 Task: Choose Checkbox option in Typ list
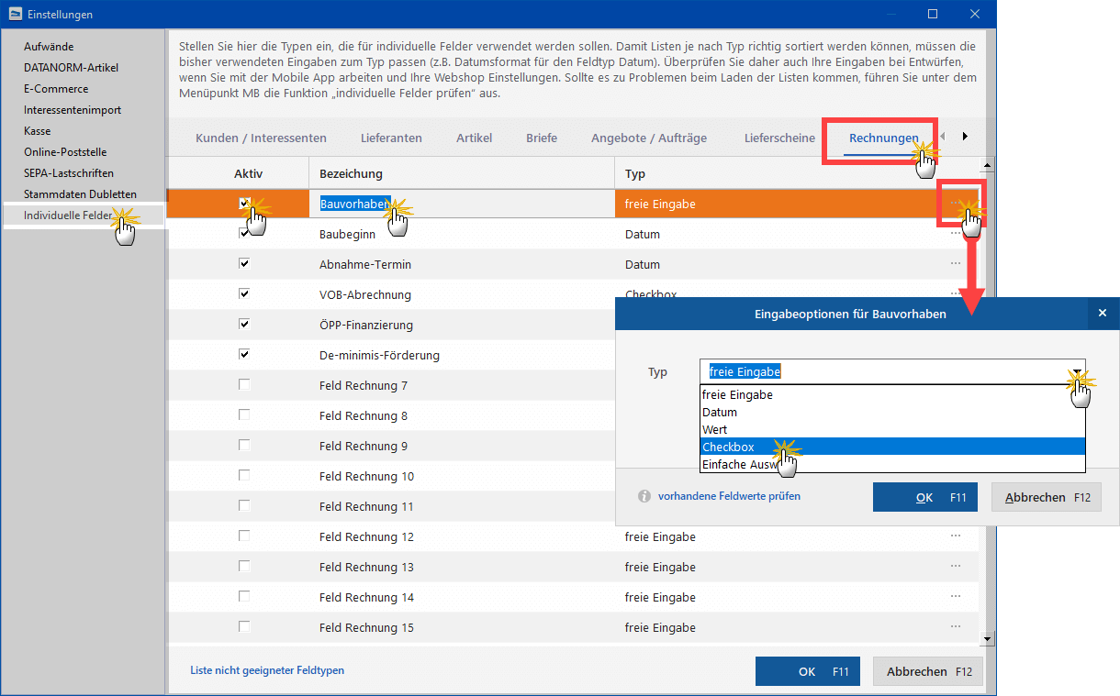pos(728,447)
